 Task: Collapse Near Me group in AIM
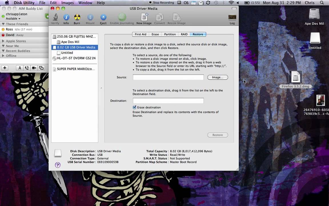(3, 46)
